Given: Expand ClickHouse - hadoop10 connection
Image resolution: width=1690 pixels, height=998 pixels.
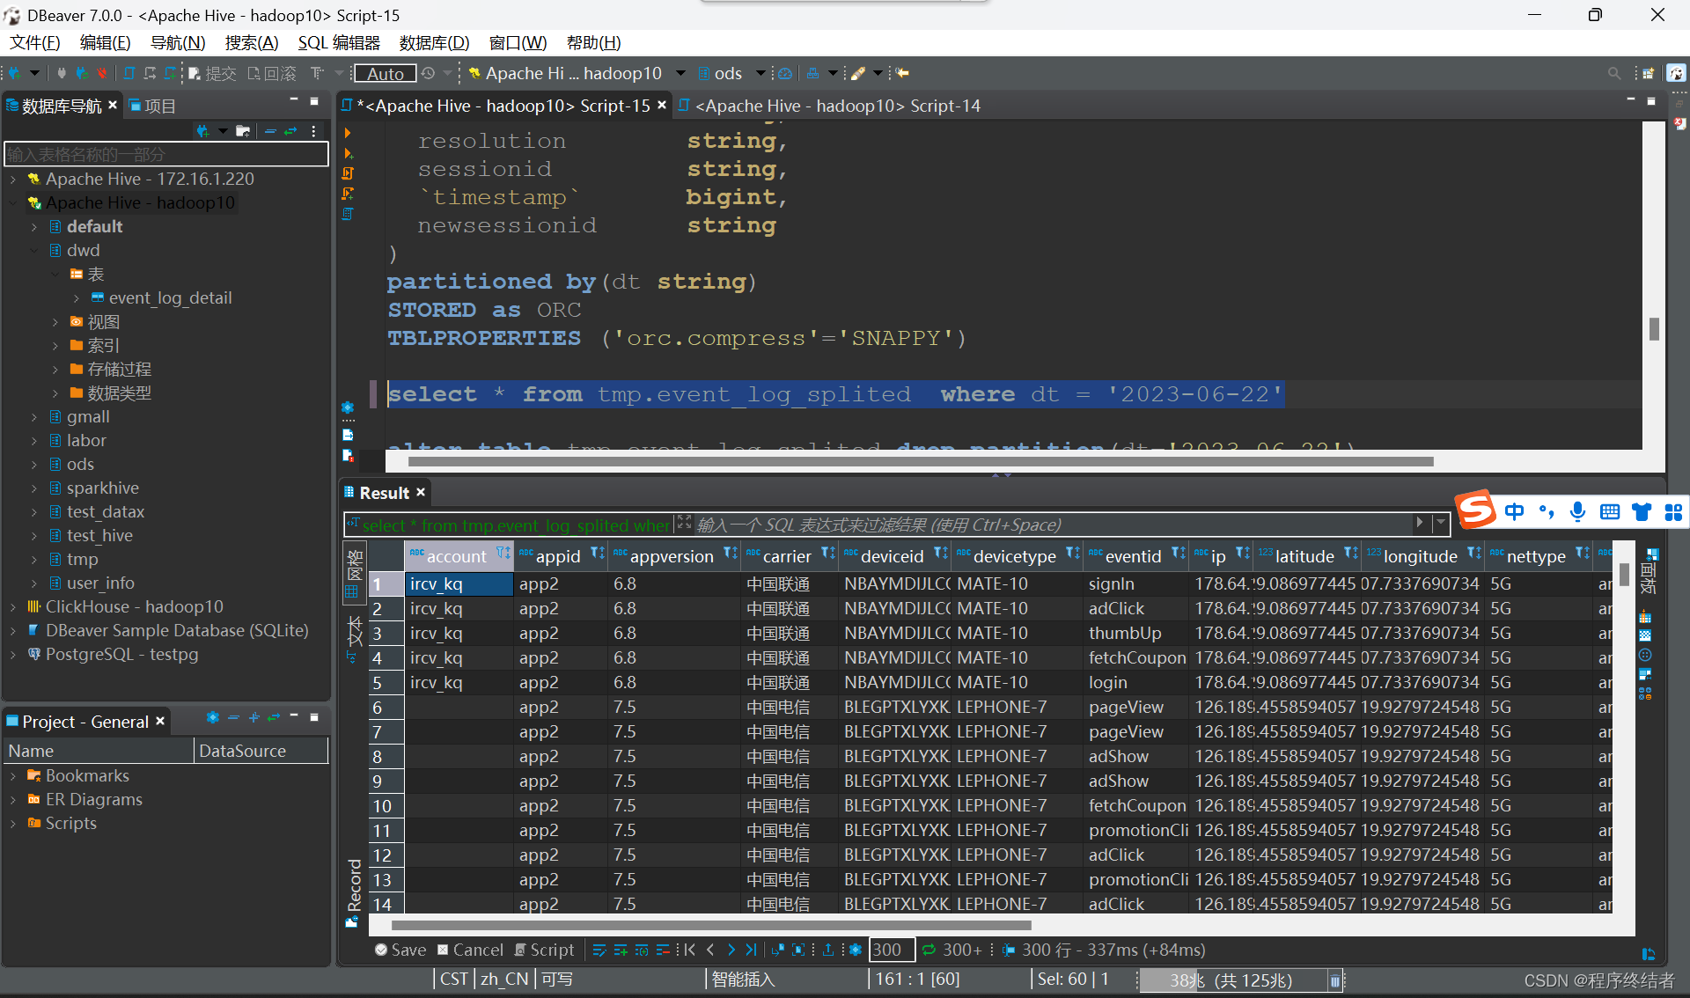Looking at the screenshot, I should (13, 607).
